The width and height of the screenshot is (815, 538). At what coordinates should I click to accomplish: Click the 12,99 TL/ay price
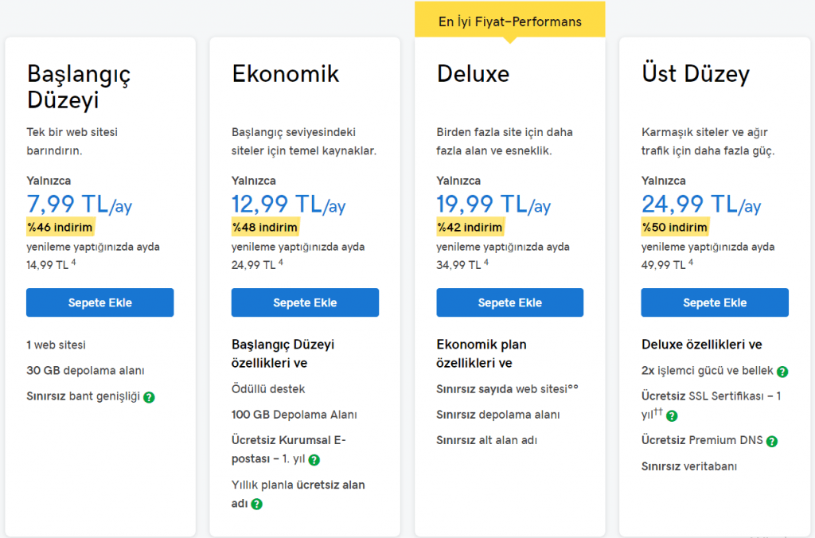click(288, 205)
